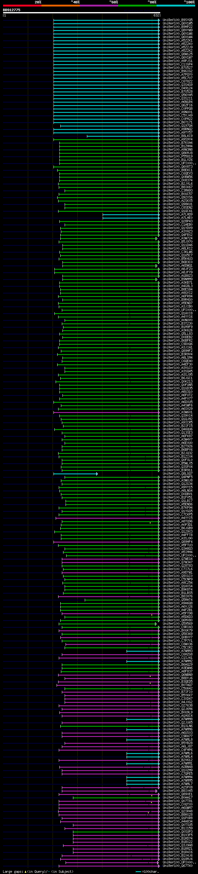The image size is (198, 874).
Task: Open hit UniRef100_B9NMM9
Action: click(178, 279)
